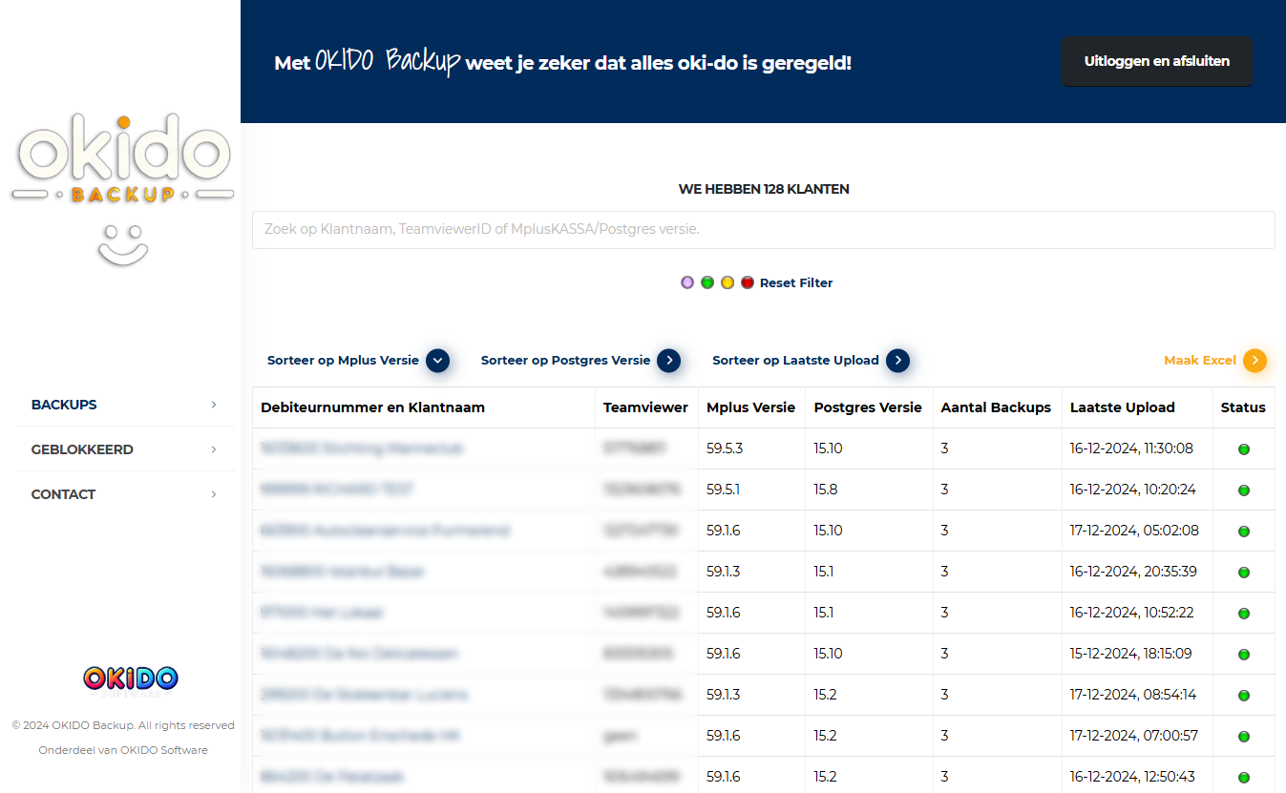1286x793 pixels.
Task: Filter by the red status circle
Action: point(748,283)
